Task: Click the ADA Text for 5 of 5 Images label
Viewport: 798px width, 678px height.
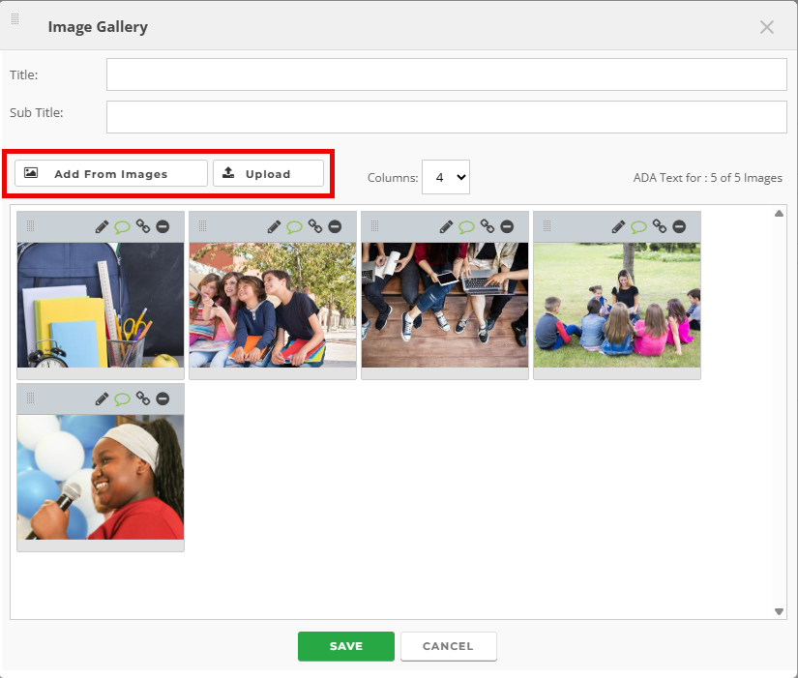Action: (x=707, y=178)
